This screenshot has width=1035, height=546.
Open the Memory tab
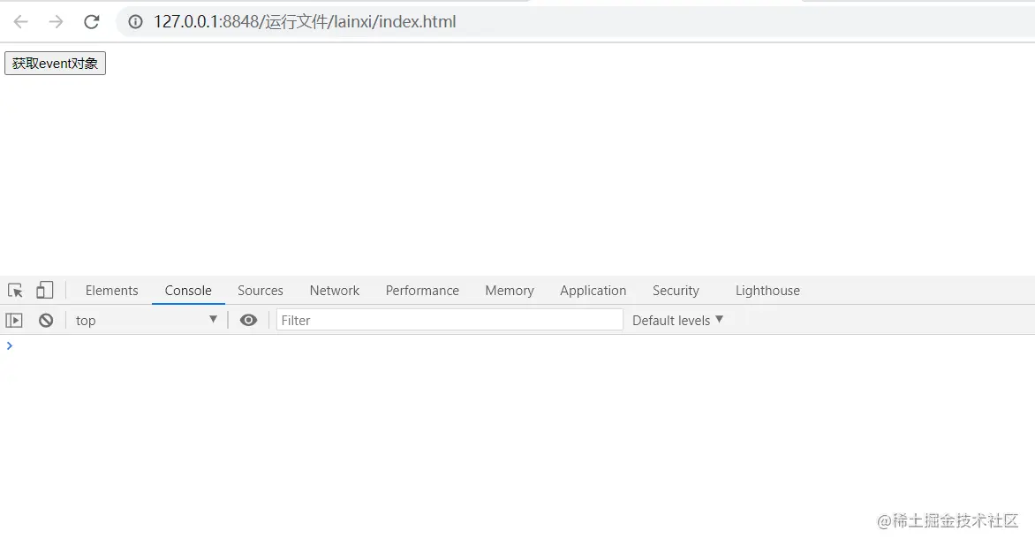pyautogui.click(x=510, y=291)
